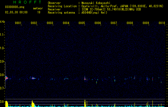Click the timestamp 02.03.30 08:00
The height and width of the screenshot is (107, 168).
click(x=16, y=12)
